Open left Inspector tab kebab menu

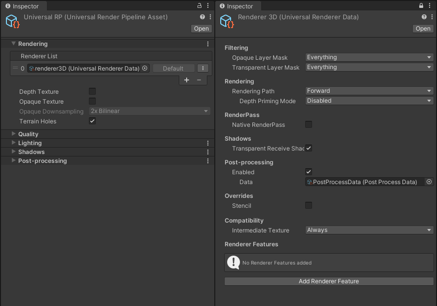pos(208,5)
